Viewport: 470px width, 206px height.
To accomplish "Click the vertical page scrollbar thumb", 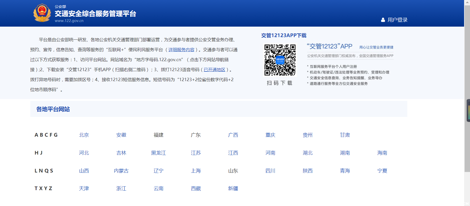I will coord(467,87).
